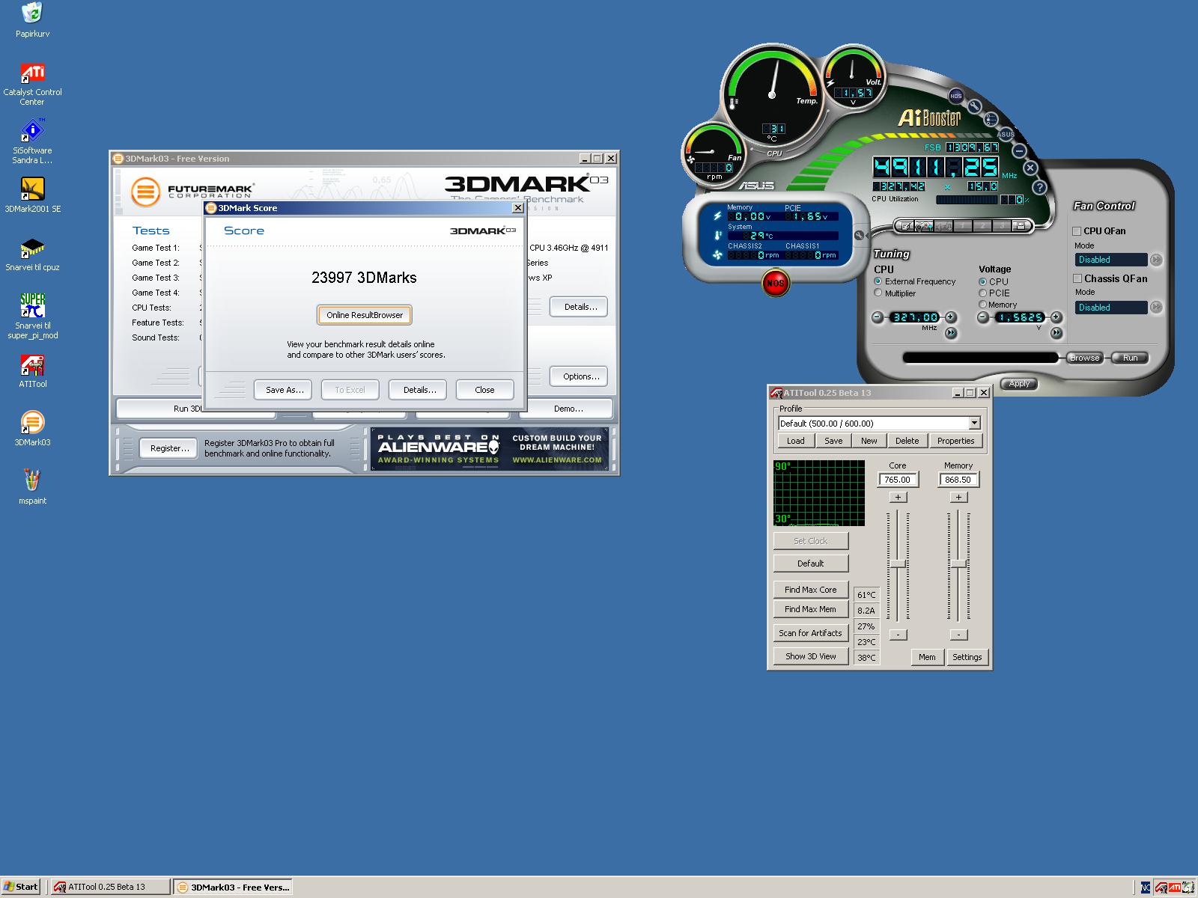Click the wrench toggle beside the AI Booster monitor panel
1198x898 pixels.
(859, 236)
